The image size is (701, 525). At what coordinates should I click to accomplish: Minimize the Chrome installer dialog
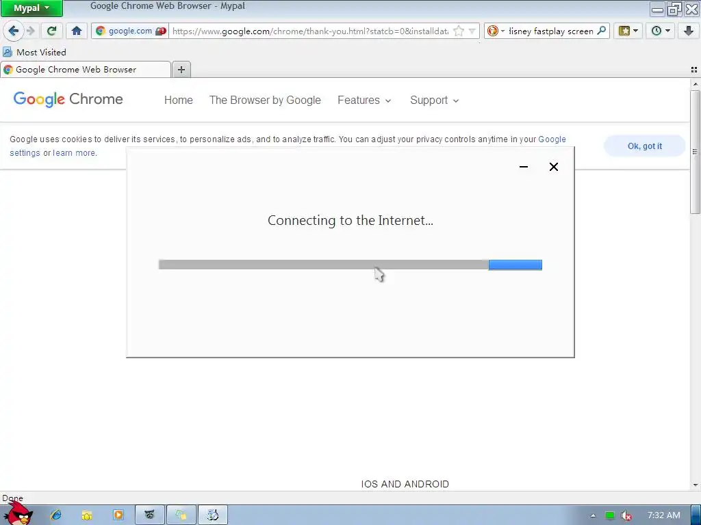[x=524, y=167]
